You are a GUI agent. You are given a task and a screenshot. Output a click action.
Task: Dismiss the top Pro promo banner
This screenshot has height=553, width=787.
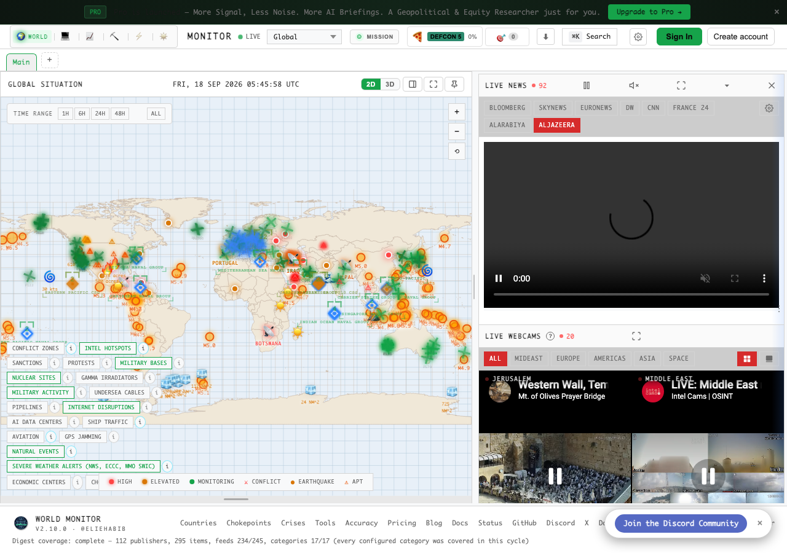(777, 12)
